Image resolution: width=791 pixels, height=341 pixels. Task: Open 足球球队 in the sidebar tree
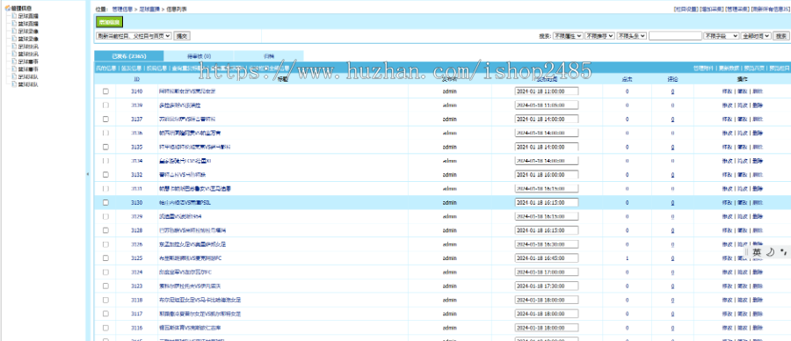click(x=28, y=76)
